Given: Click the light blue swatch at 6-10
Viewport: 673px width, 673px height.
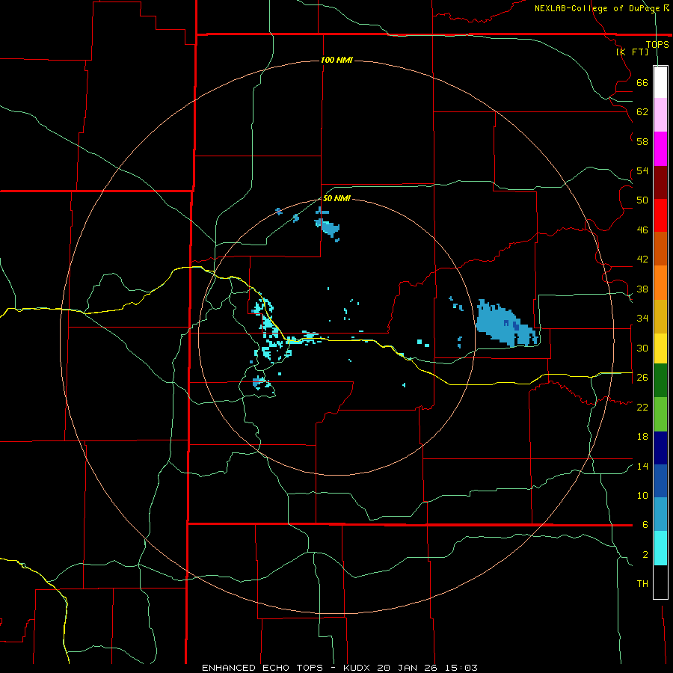Looking at the screenshot, I should click(660, 514).
